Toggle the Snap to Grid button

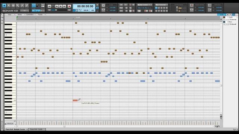pyautogui.click(x=34, y=6)
